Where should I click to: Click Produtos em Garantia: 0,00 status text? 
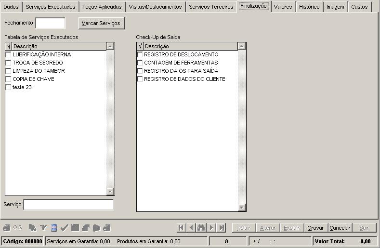click(149, 241)
